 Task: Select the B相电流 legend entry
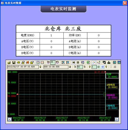point(112,97)
